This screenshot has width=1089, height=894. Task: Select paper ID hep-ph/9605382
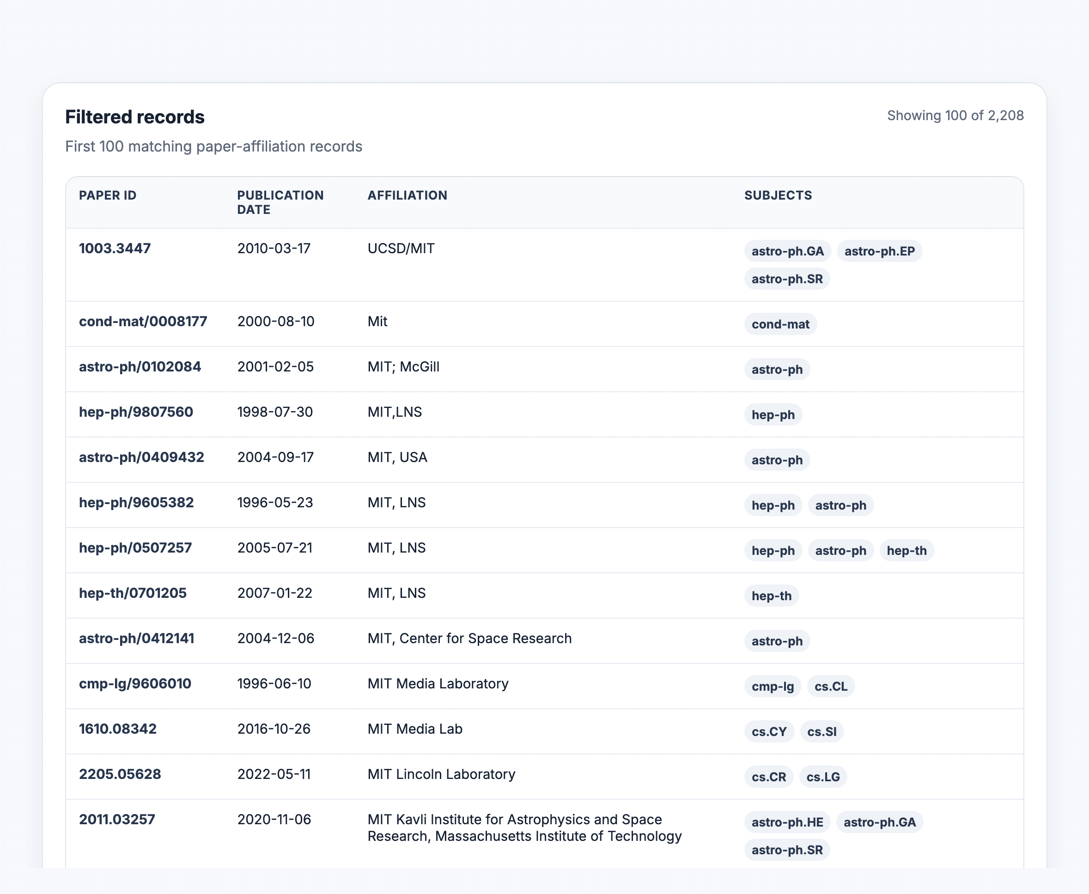pyautogui.click(x=136, y=503)
